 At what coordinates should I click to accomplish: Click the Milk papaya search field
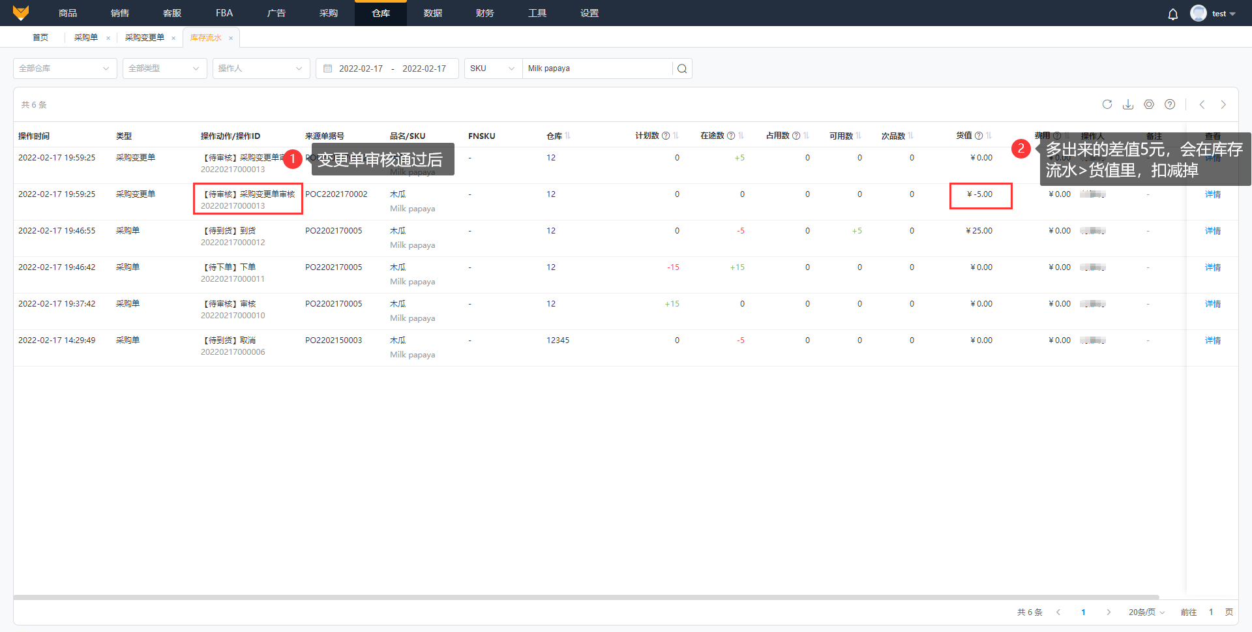coord(597,68)
